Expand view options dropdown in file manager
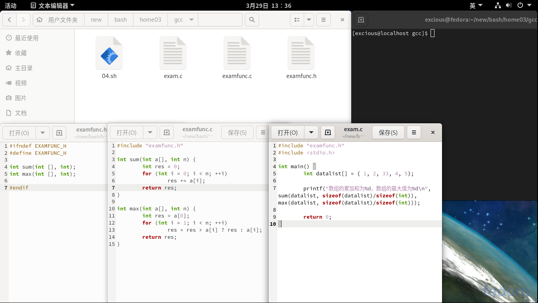Viewport: 538px width, 303px height. [x=309, y=20]
